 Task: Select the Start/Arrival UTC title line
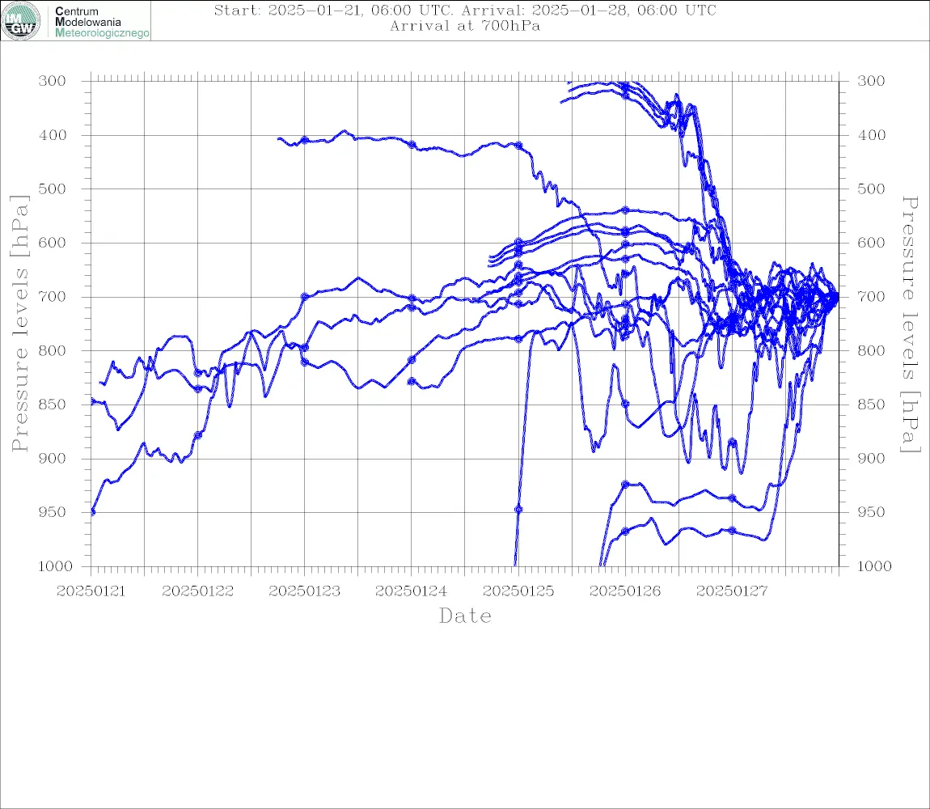pos(465,11)
